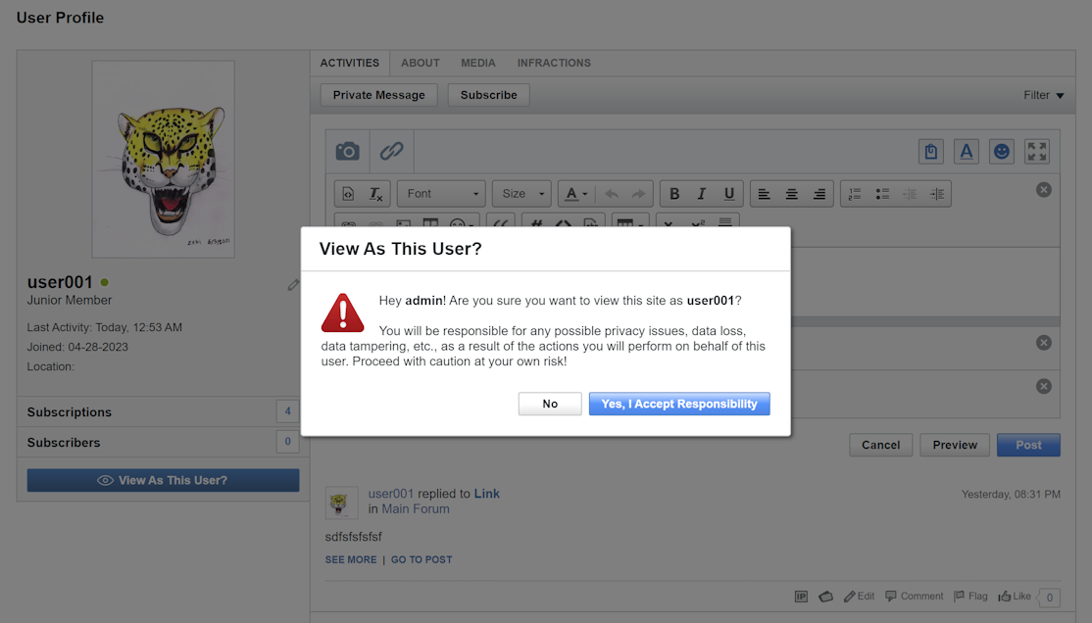
Task: Like the post with thumbs up
Action: [1014, 597]
